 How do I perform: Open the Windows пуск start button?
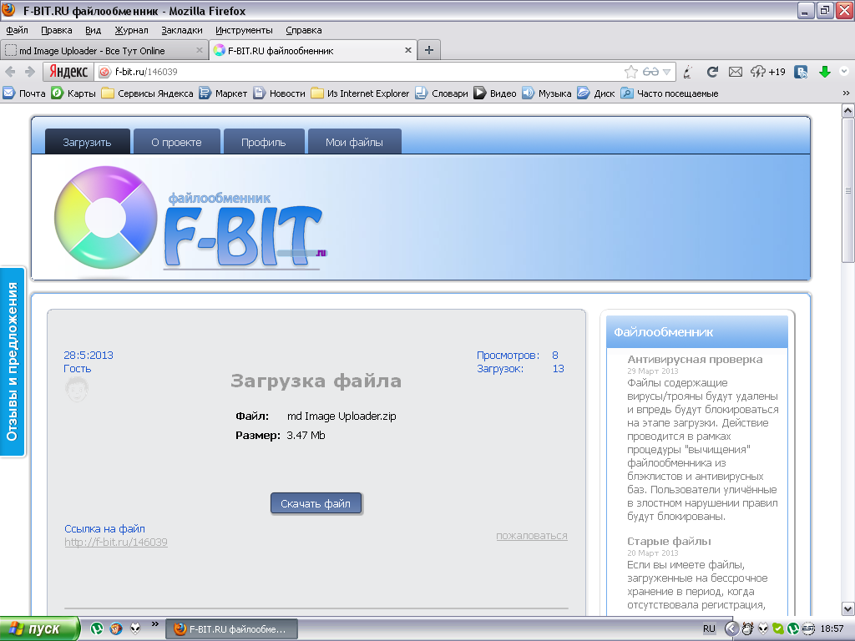click(39, 629)
